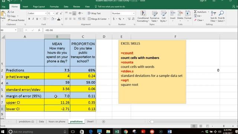
Task: Open the Font Color dropdown arrow
Action: [x=61, y=19]
